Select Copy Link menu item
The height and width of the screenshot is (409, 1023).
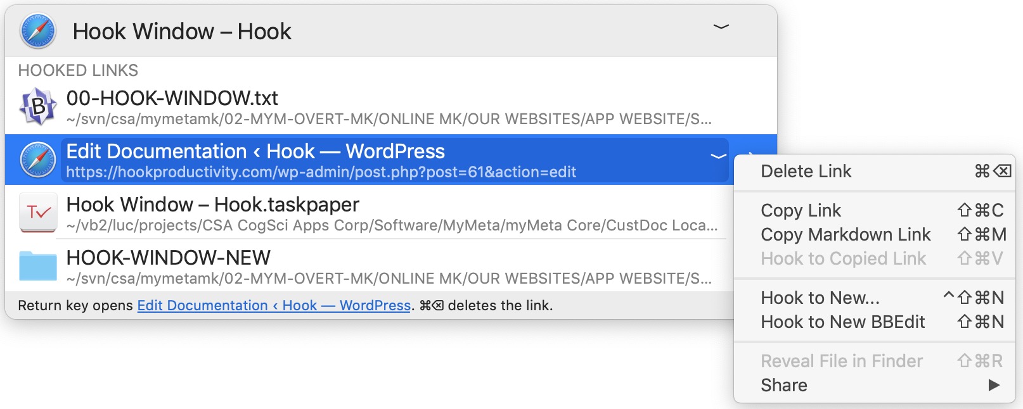801,210
